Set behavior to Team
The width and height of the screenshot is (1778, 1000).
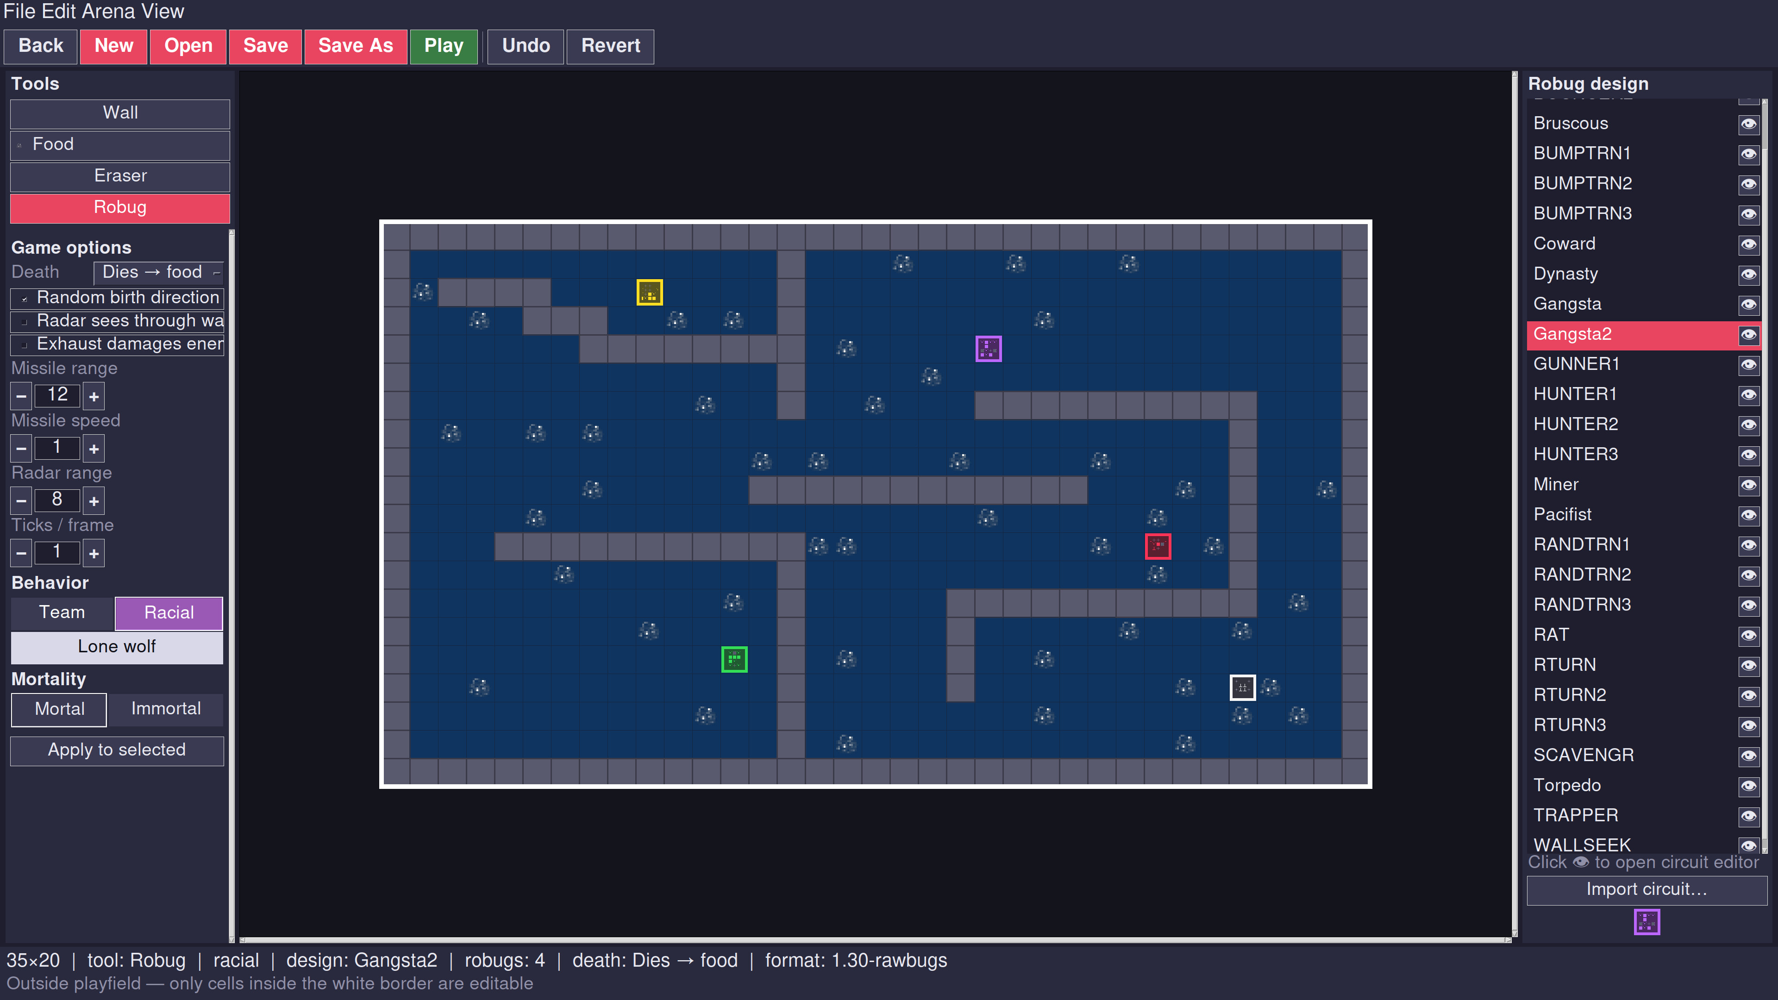(x=62, y=613)
